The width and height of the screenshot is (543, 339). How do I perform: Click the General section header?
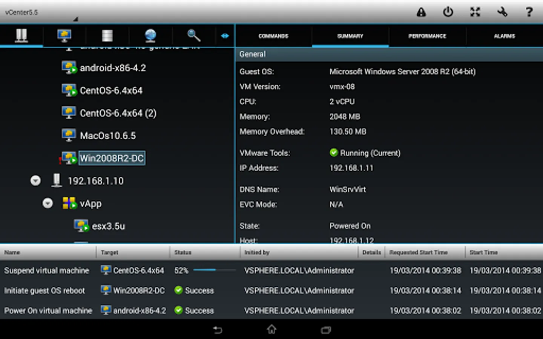(x=389, y=54)
